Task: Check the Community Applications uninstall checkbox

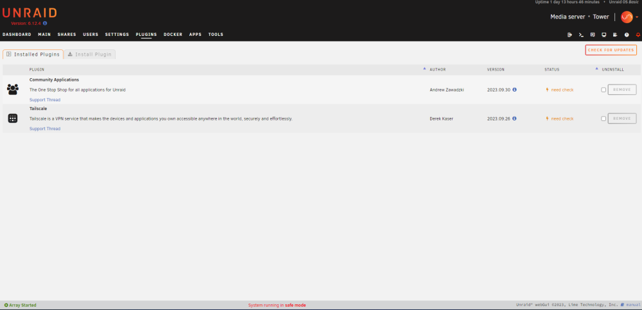Action: [603, 90]
